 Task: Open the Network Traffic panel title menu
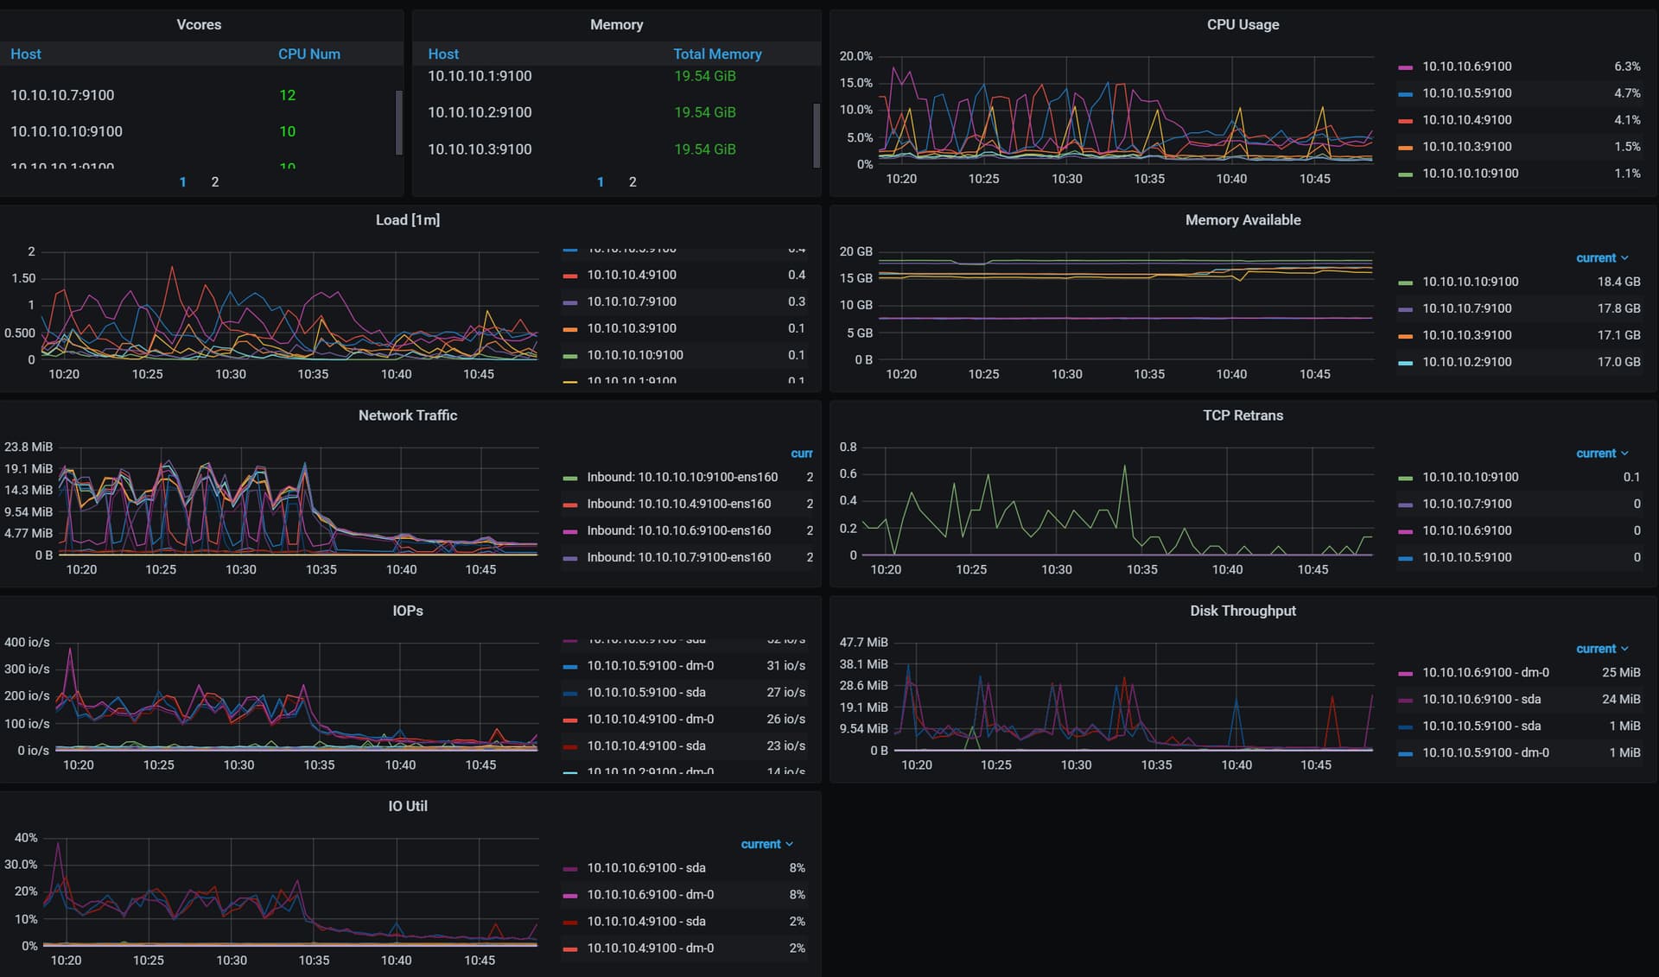pyautogui.click(x=407, y=416)
